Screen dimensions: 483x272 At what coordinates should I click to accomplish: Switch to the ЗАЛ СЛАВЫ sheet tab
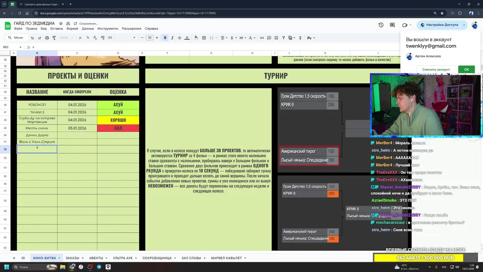pos(191,258)
